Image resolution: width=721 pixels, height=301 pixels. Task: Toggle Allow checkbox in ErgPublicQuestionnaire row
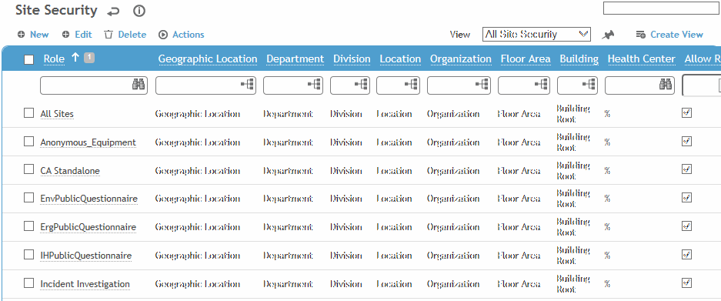tap(686, 226)
